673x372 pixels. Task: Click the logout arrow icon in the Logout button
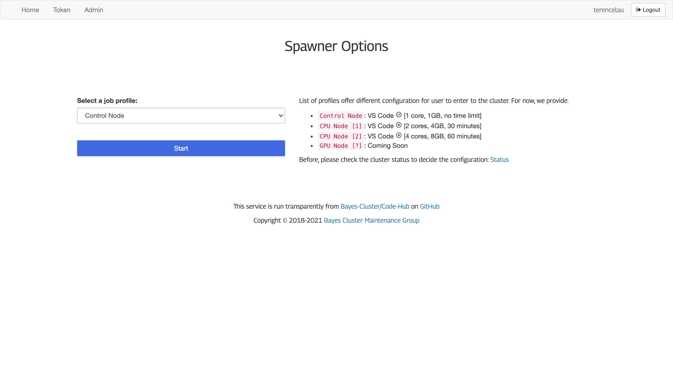[x=638, y=10]
